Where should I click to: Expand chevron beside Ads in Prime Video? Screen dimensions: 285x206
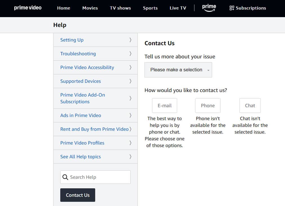pos(130,115)
